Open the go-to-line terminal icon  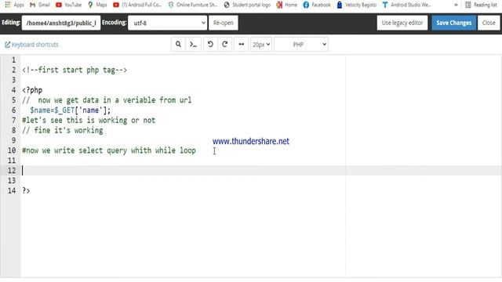point(194,45)
